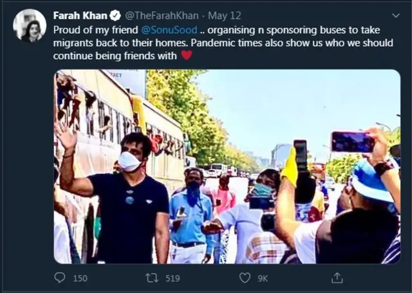Reply to the tweet via speech bubble icon
The height and width of the screenshot is (293, 412).
(x=60, y=278)
